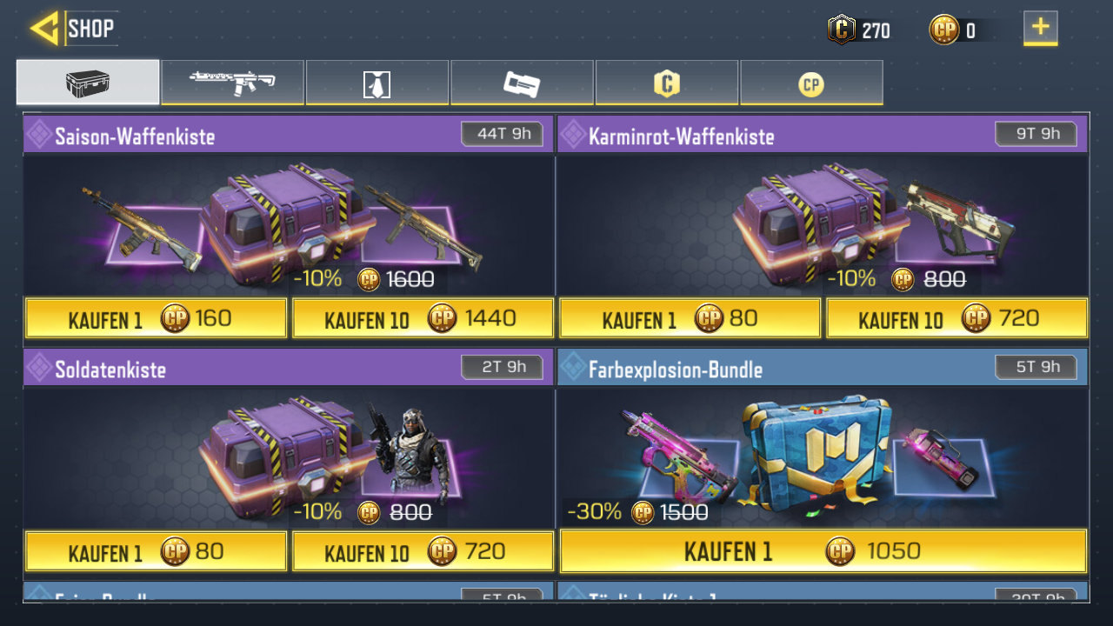Add more CP with the plus button

tap(1040, 28)
